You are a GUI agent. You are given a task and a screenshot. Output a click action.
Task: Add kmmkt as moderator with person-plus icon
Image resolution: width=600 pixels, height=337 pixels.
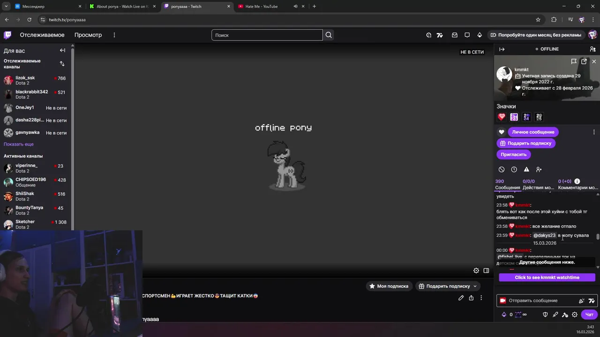coord(539,169)
